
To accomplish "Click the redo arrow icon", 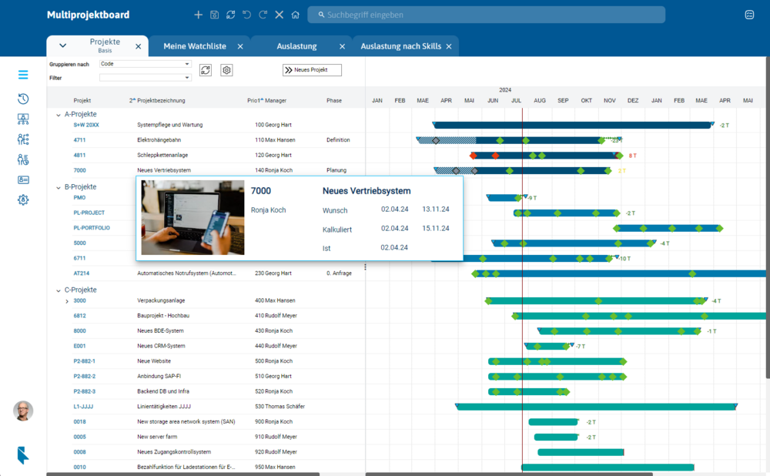I will (263, 15).
